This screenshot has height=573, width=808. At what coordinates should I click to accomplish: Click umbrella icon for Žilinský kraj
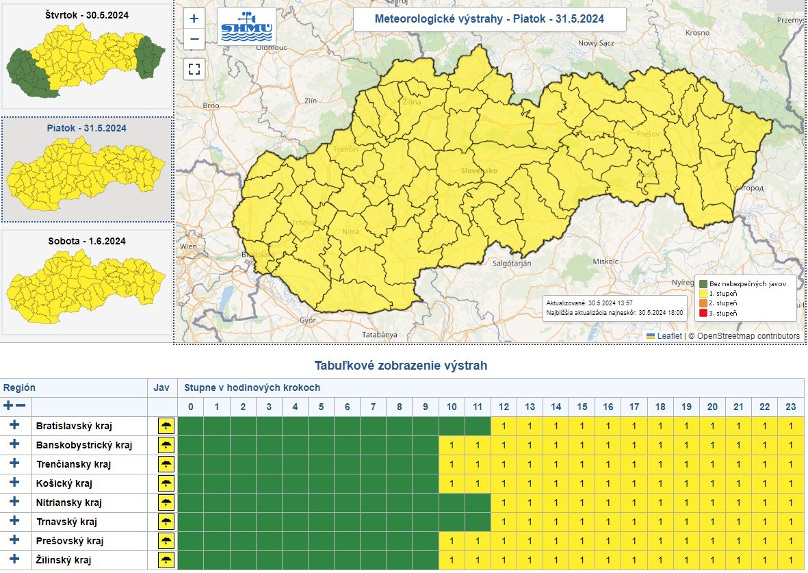pyautogui.click(x=166, y=561)
